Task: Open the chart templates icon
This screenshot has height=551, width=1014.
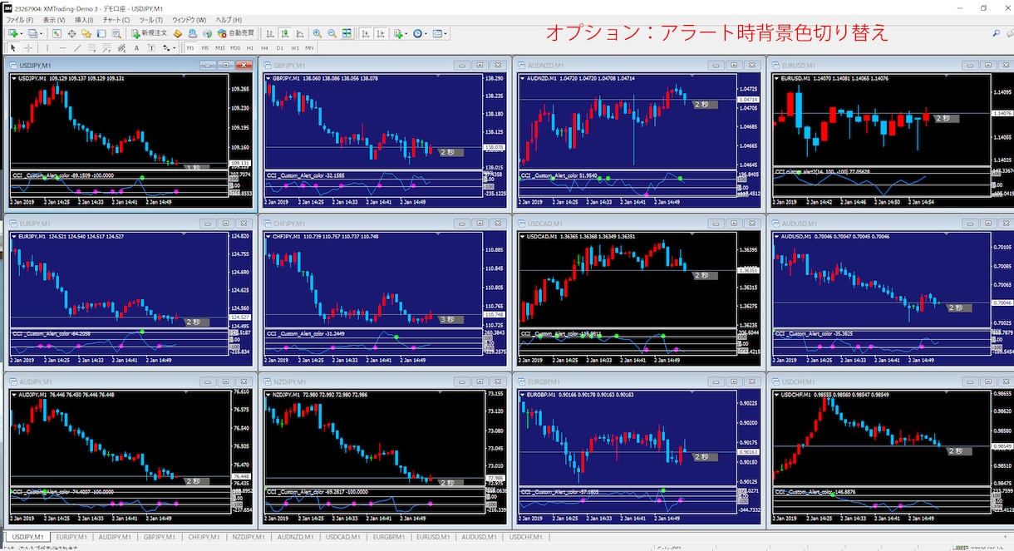Action: [436, 33]
